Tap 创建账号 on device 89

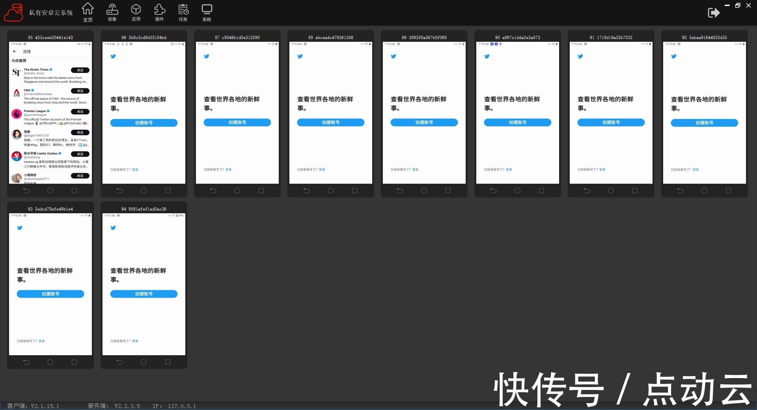[424, 123]
